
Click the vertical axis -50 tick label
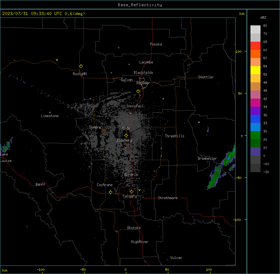click(238, 178)
